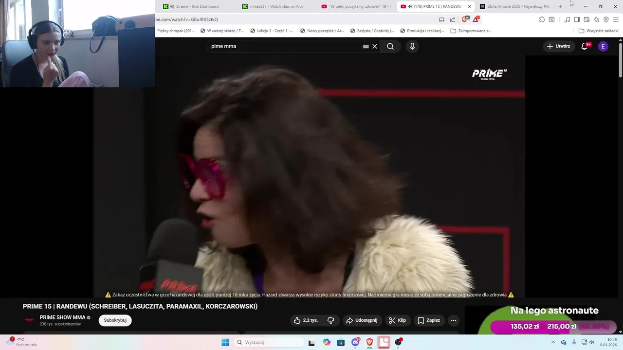
Task: Open the Brave VPN shield icon
Action: point(606,19)
